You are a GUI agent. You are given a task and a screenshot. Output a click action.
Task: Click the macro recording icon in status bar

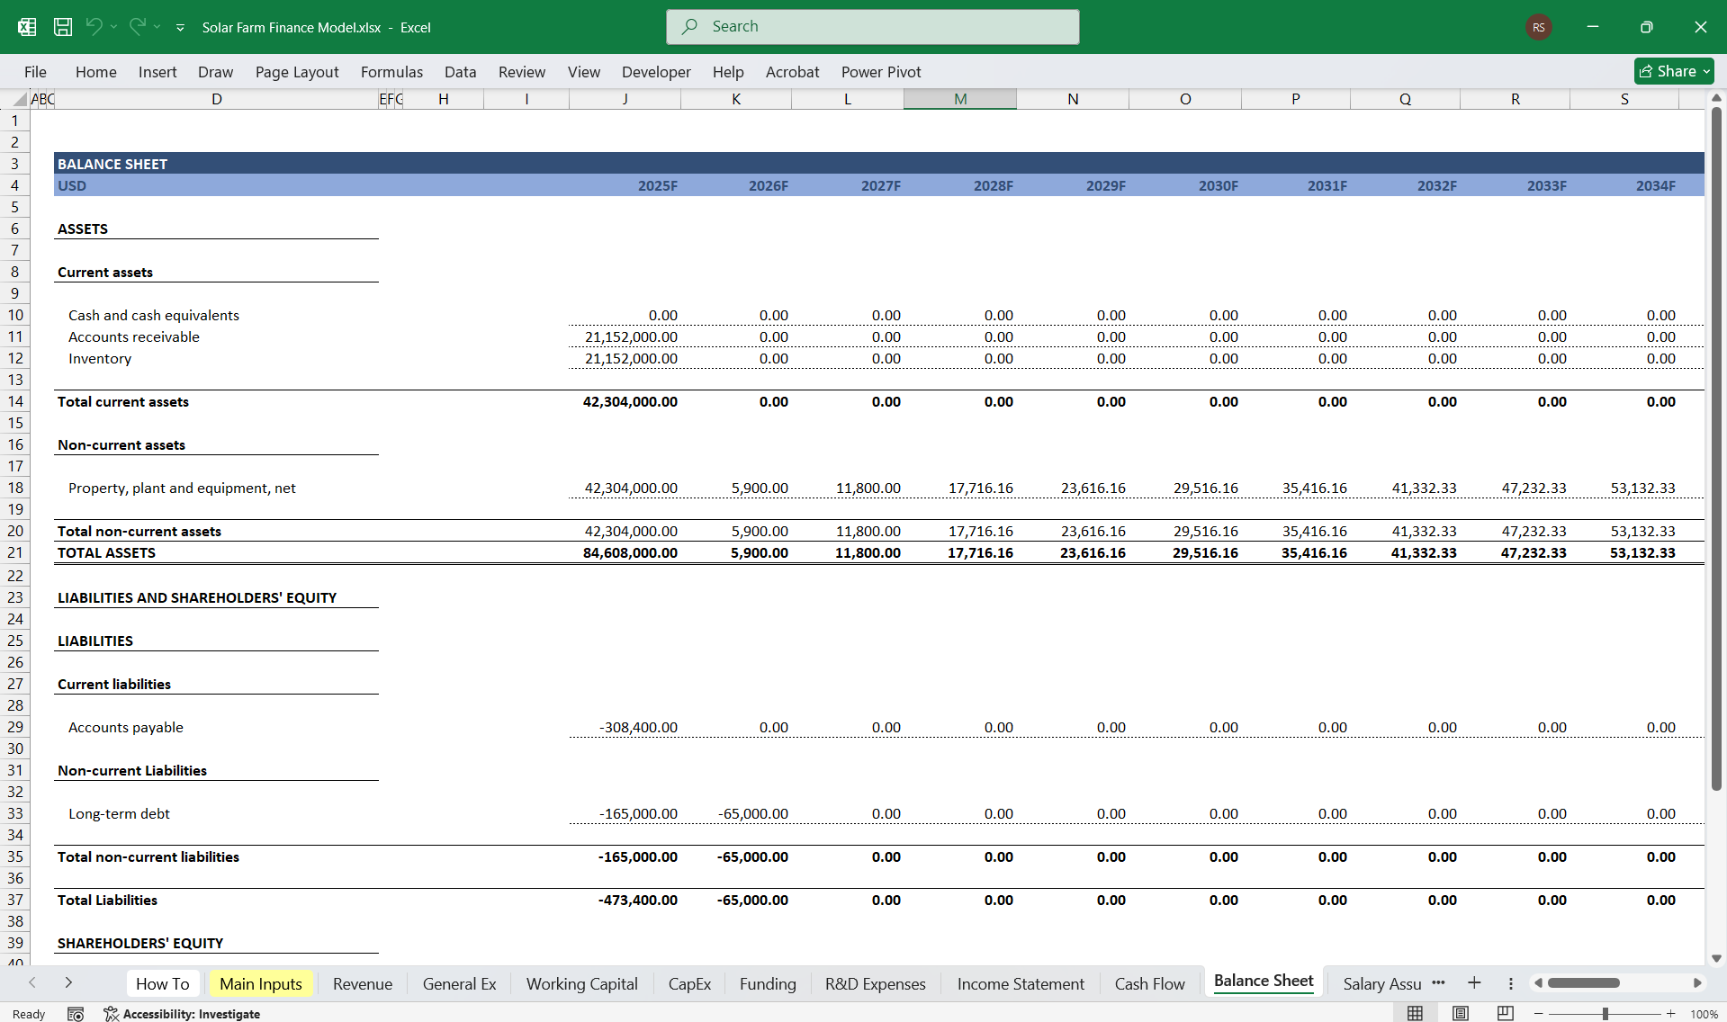76,1014
